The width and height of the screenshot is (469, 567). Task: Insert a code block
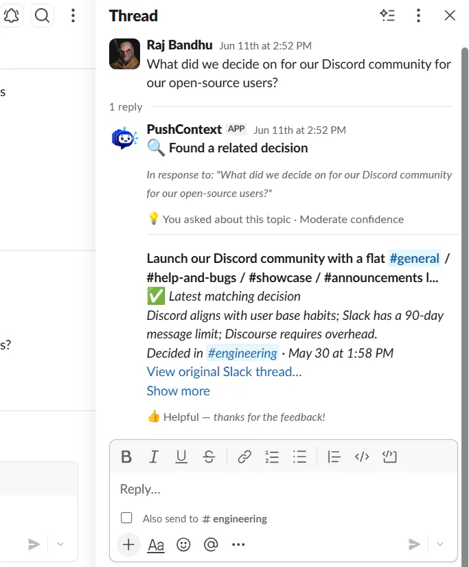[x=389, y=457]
